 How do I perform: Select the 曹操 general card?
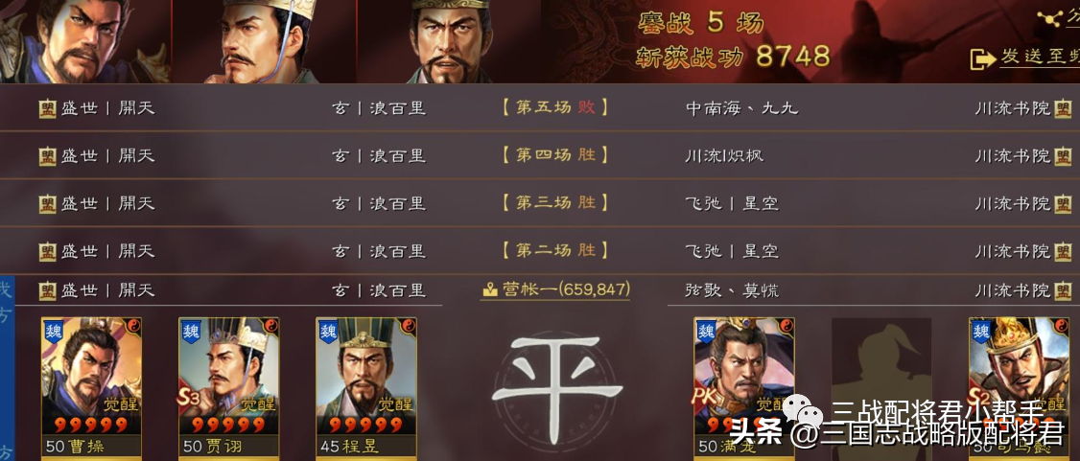(91, 387)
